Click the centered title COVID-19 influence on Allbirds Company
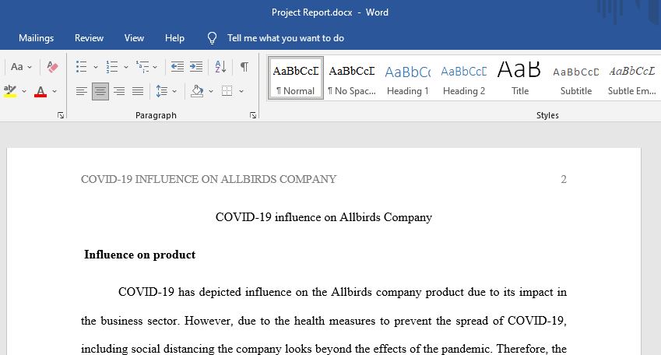 [324, 217]
